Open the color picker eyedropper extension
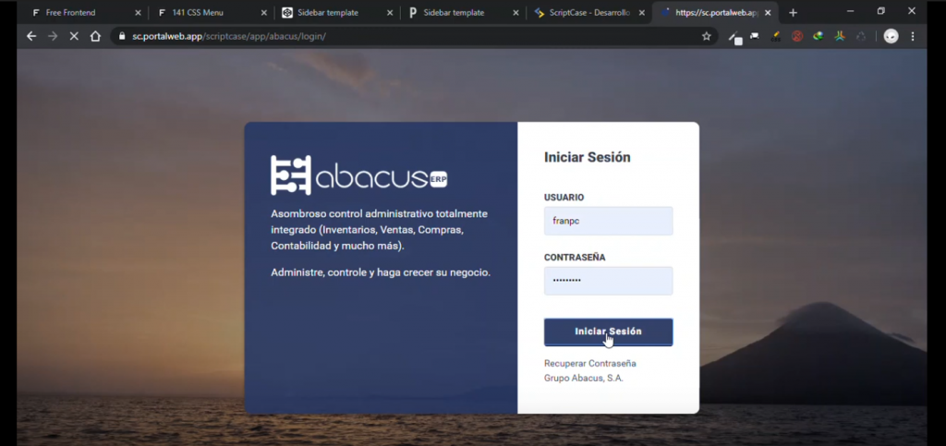This screenshot has height=446, width=946. tap(734, 37)
